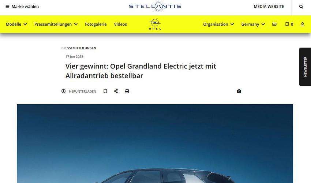Jump to photos via camera icon

click(239, 91)
